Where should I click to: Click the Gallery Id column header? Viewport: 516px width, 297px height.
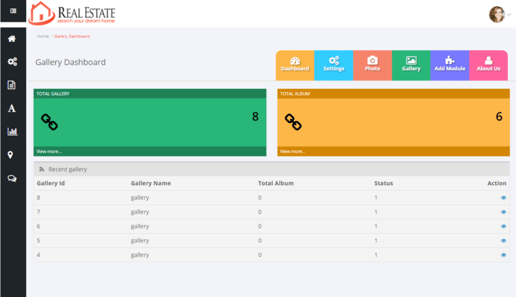[51, 183]
